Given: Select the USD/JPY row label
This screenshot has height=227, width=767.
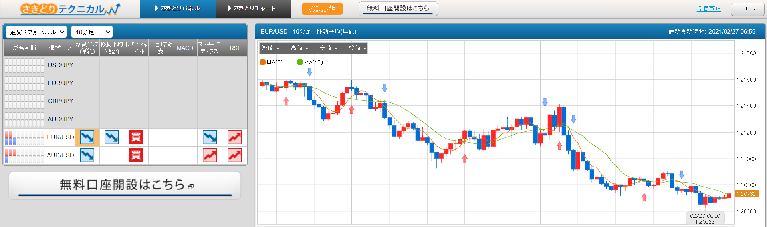Looking at the screenshot, I should point(61,65).
